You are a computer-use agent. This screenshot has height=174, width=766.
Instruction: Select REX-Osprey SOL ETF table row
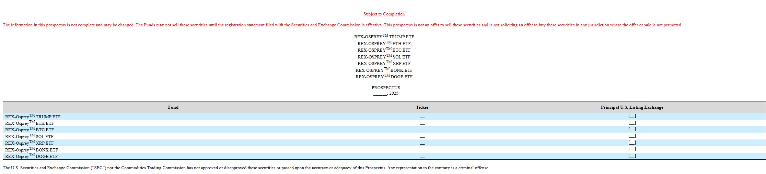pos(384,136)
